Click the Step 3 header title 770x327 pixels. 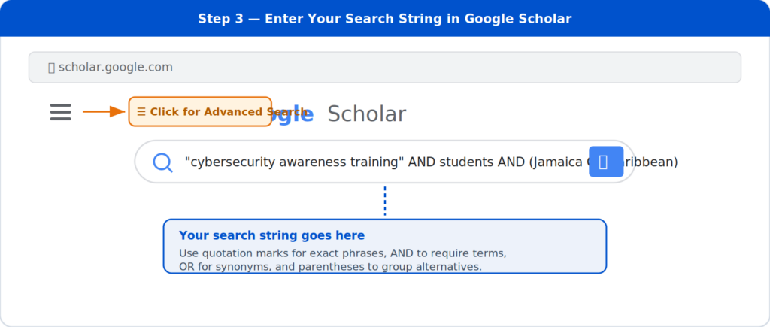tap(384, 18)
